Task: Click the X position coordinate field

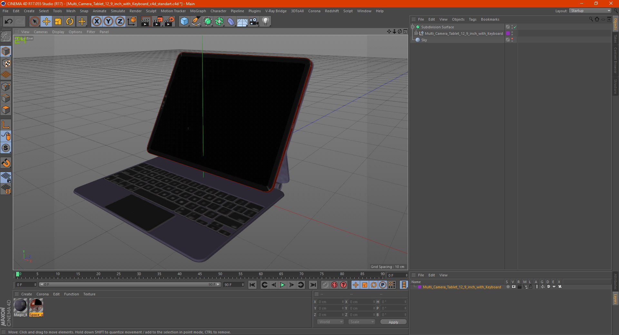Action: point(330,302)
